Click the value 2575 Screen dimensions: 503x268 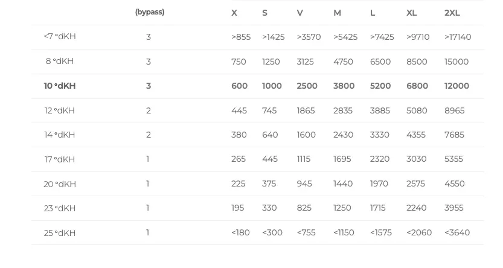417,183
